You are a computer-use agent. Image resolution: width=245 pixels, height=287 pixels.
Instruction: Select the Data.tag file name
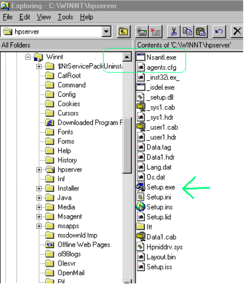click(159, 148)
